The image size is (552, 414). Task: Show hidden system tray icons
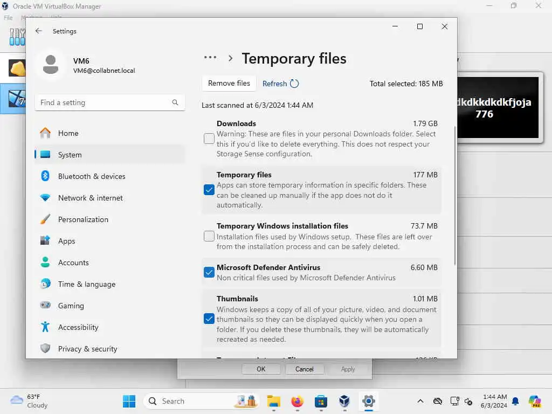(420, 401)
